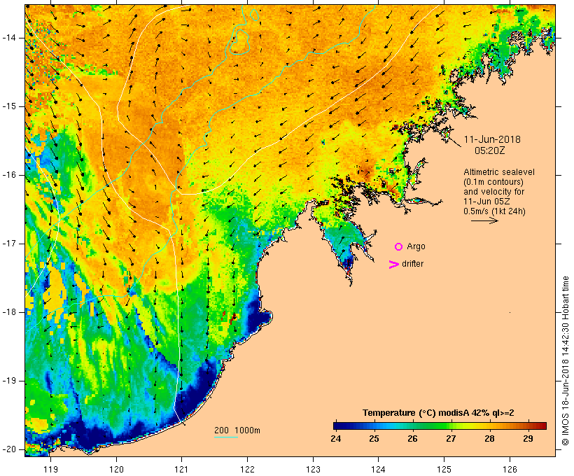Screen dimensions: 574x476
Task: Click the latitude axis label -16
Action: click(9, 175)
